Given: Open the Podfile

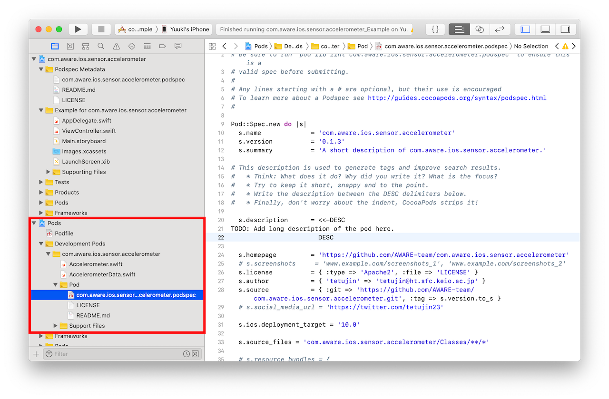Looking at the screenshot, I should [64, 234].
